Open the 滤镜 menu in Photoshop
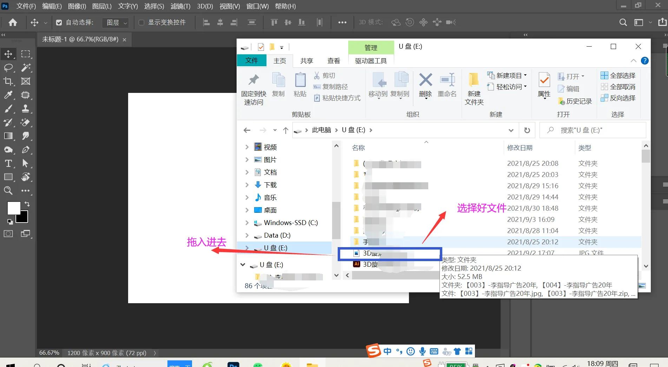The height and width of the screenshot is (367, 668). [180, 6]
